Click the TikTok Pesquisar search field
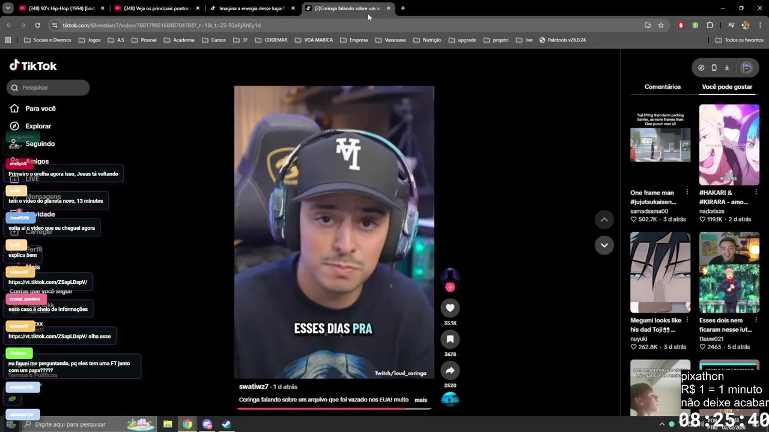 (x=48, y=88)
